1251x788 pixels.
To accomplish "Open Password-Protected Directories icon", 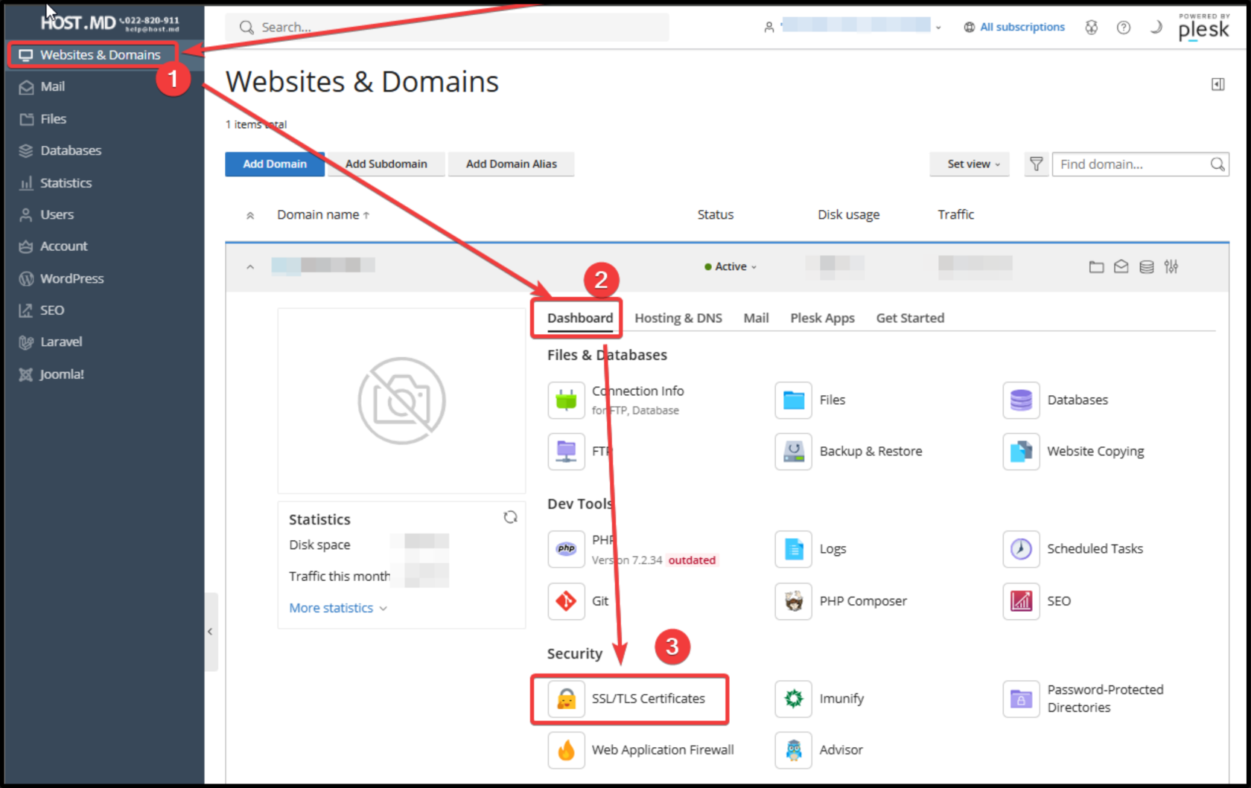I will coord(1021,699).
